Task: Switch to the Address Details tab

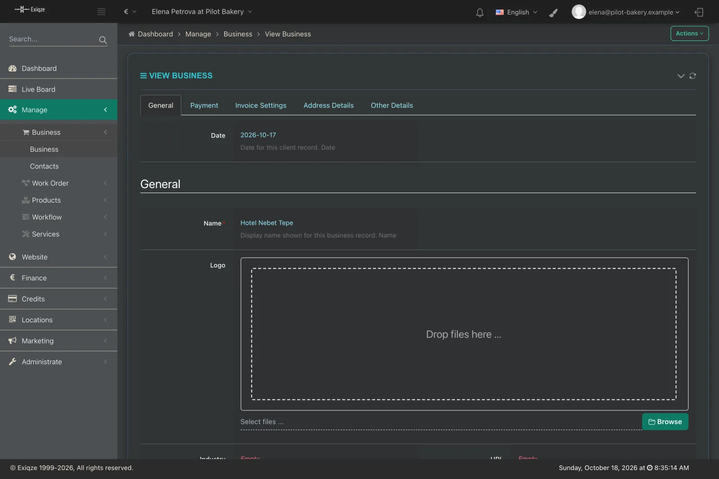Action: (328, 105)
